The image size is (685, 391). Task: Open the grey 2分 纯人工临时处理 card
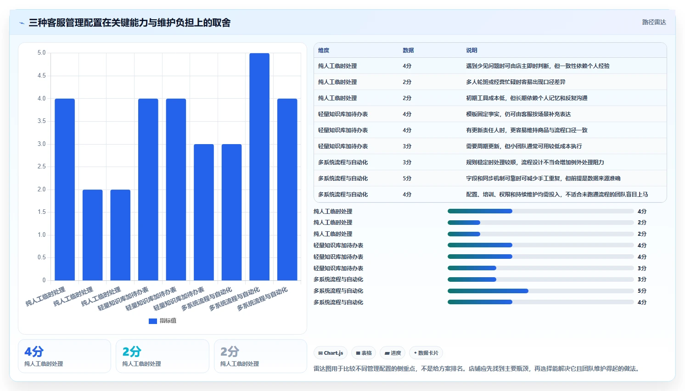(x=260, y=356)
